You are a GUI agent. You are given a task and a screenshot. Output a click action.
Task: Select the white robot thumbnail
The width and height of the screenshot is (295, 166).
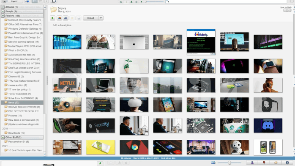tap(235, 147)
